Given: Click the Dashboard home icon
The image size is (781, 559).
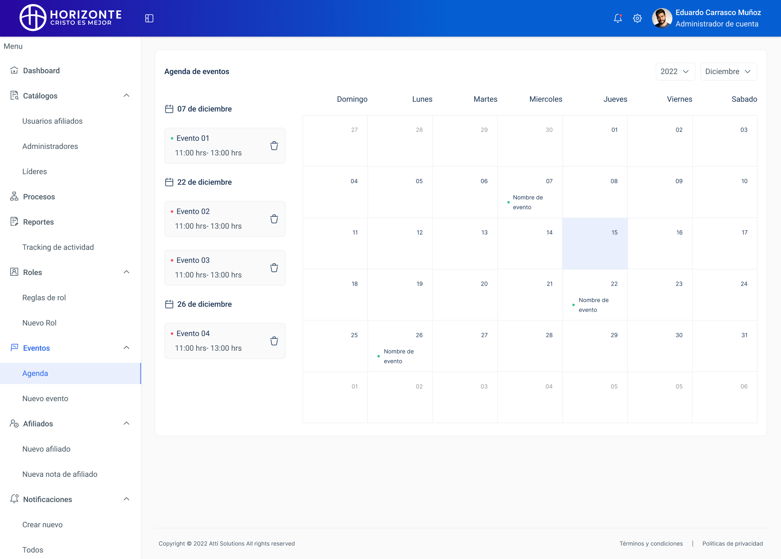Looking at the screenshot, I should (14, 70).
